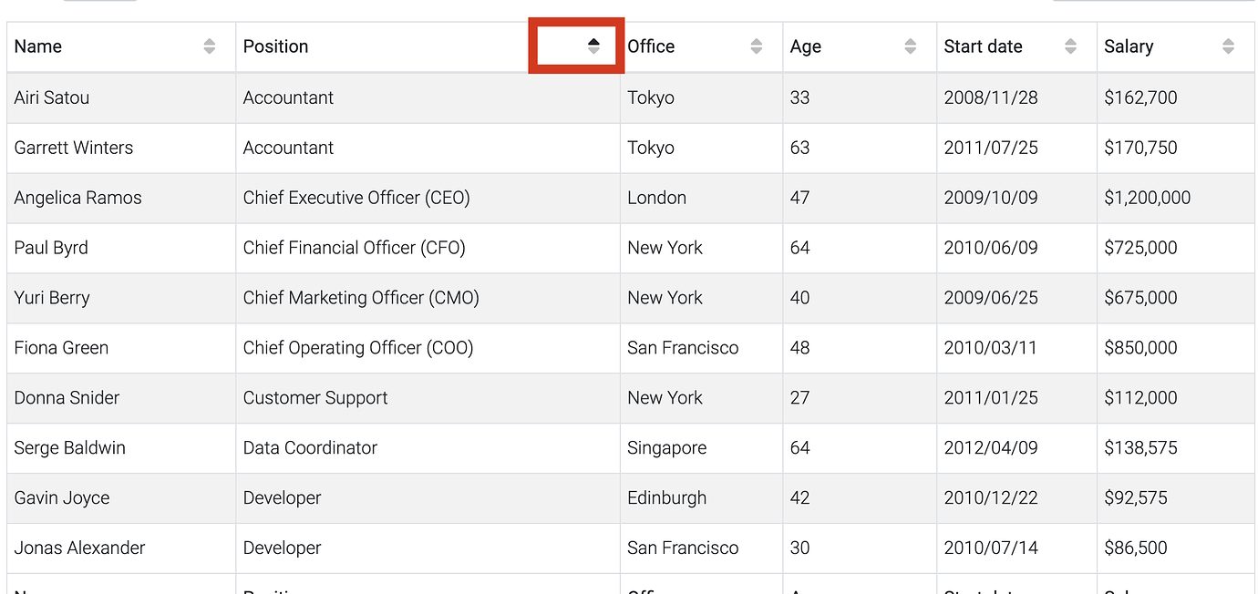1258x594 pixels.
Task: Click Chief Financial Officer (CFO) cell
Action: (354, 248)
